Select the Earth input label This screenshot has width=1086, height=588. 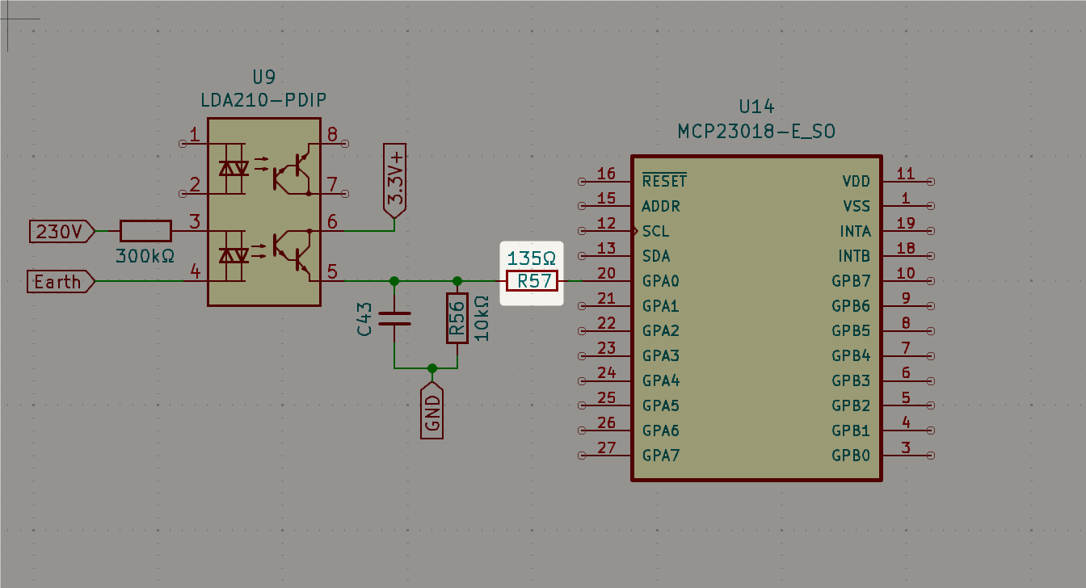point(61,282)
